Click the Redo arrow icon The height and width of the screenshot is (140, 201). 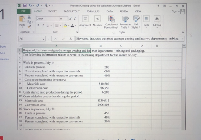click(38, 5)
